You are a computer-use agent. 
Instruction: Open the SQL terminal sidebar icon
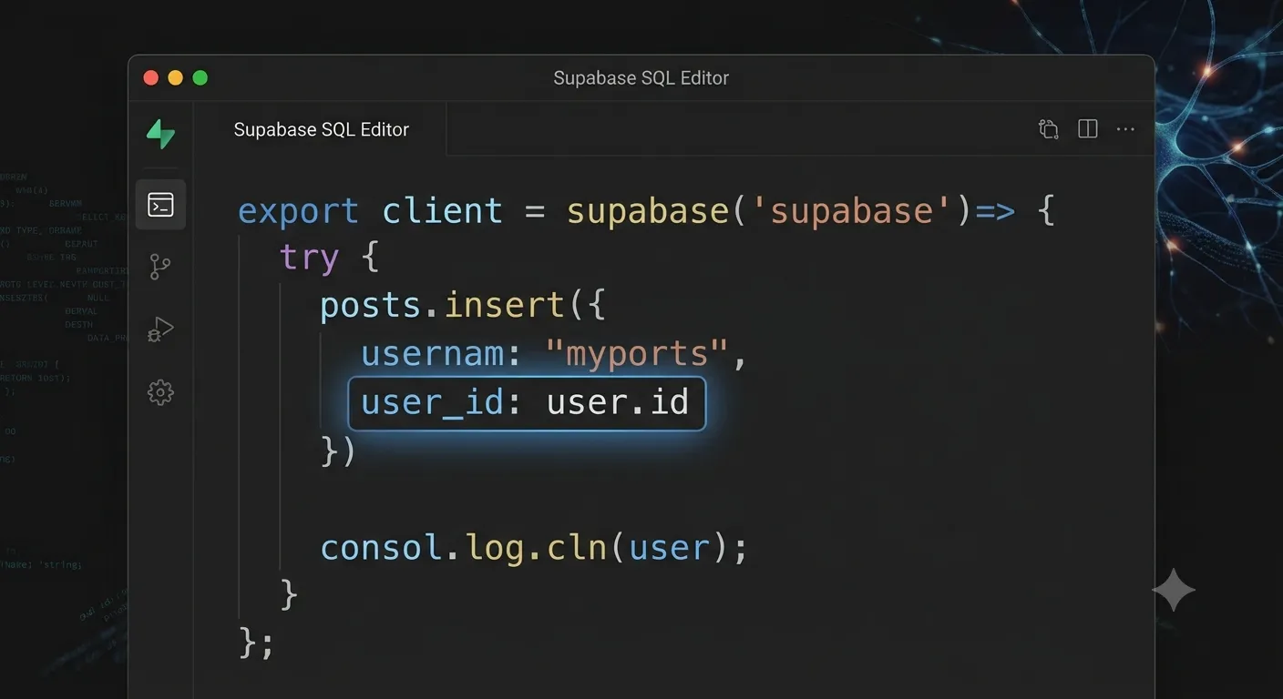point(160,205)
